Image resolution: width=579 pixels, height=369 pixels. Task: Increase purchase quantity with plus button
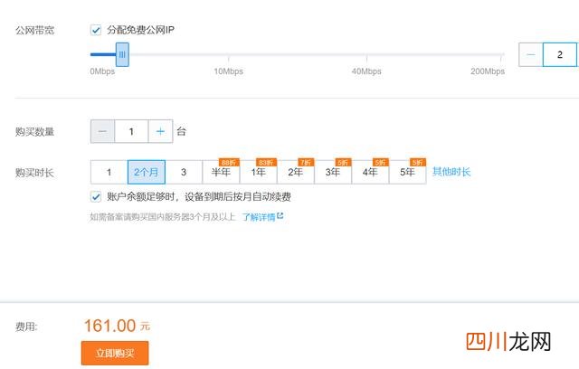pos(160,131)
